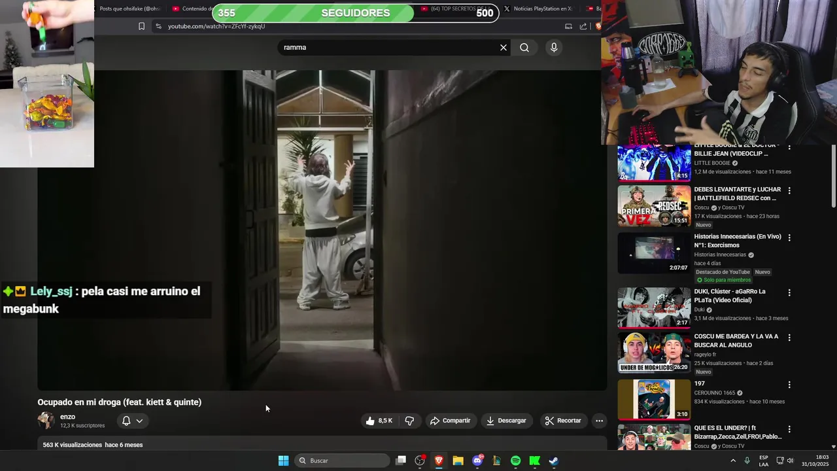Open 'COSCU ME BARDEA Y LA VA A BUSCAR' title
Image resolution: width=837 pixels, height=471 pixels.
pos(736,340)
